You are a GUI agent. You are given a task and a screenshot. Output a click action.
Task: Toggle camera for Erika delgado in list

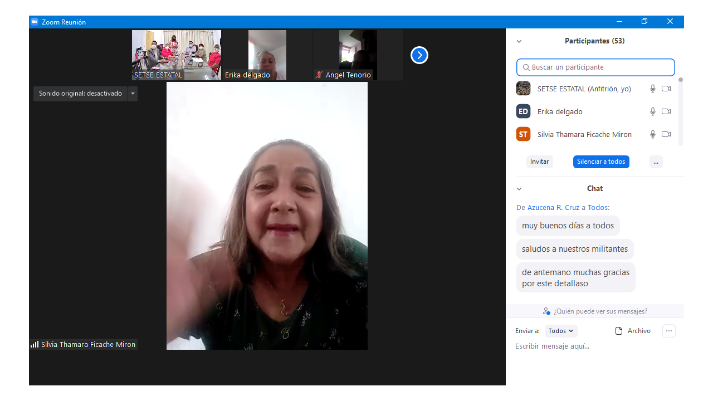pos(666,111)
